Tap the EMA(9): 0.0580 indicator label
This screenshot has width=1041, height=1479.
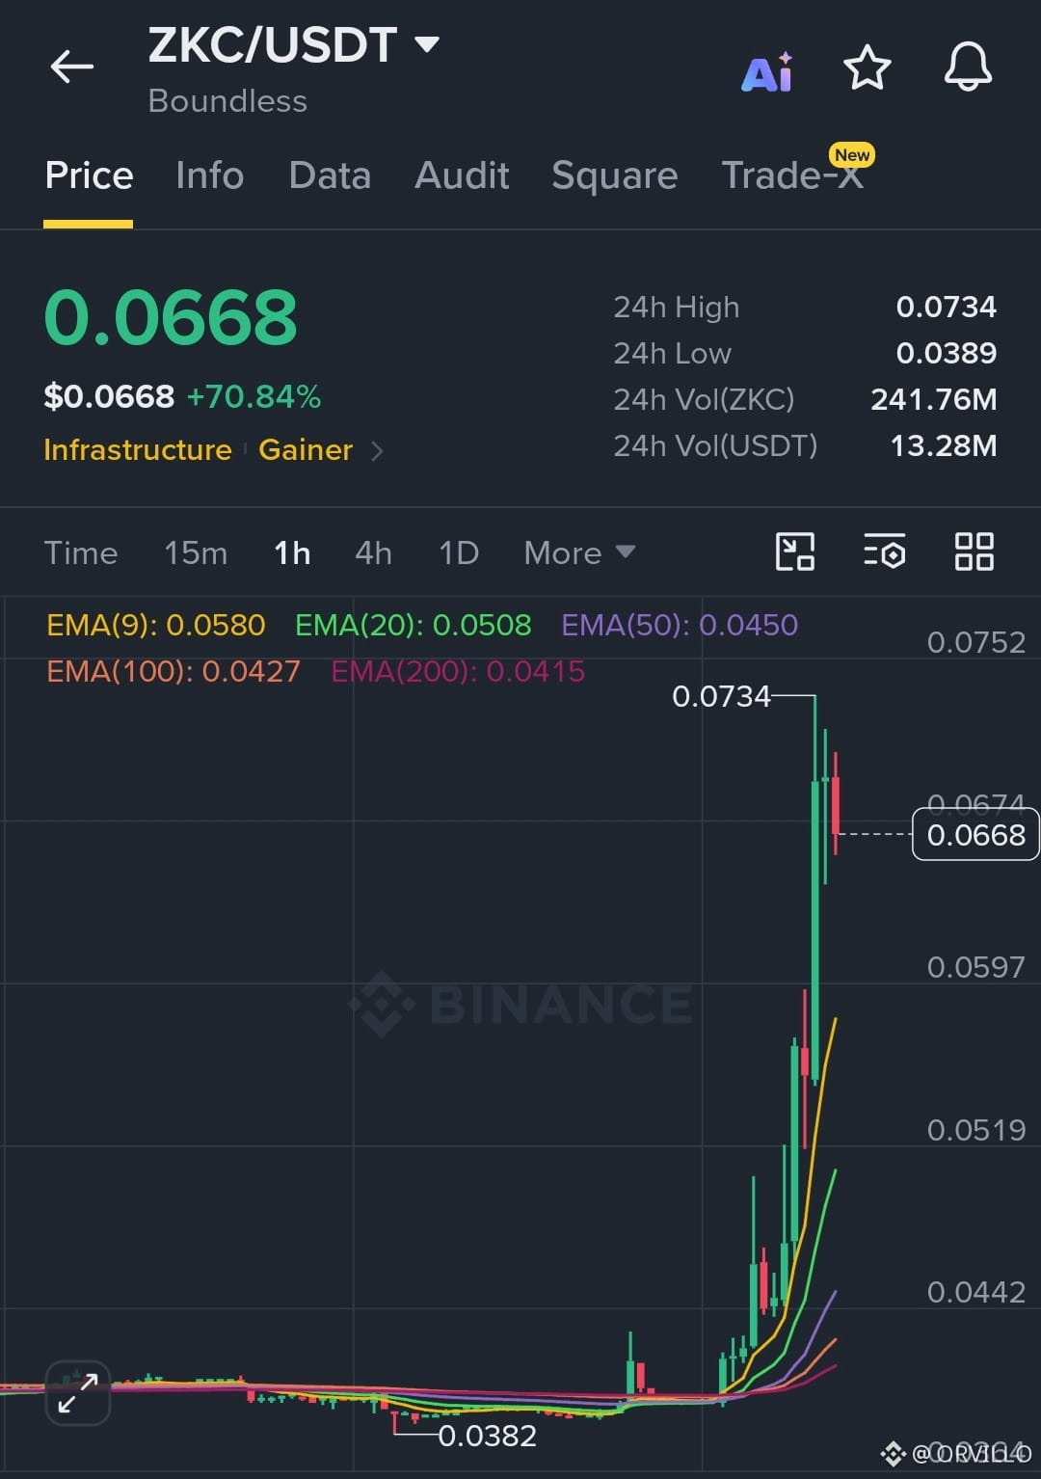coord(156,625)
